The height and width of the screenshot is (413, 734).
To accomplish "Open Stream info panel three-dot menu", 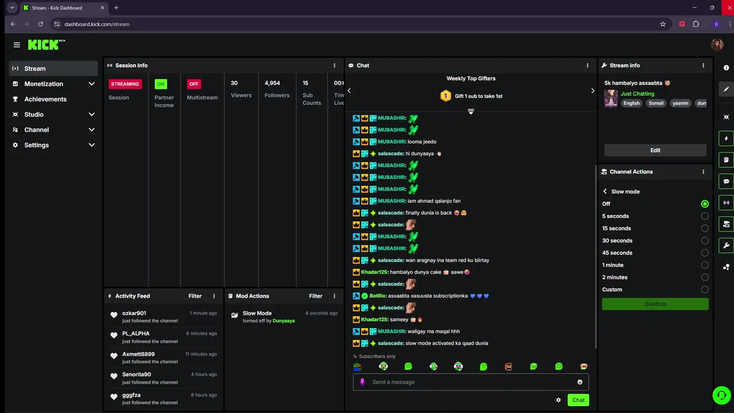I will (x=703, y=65).
